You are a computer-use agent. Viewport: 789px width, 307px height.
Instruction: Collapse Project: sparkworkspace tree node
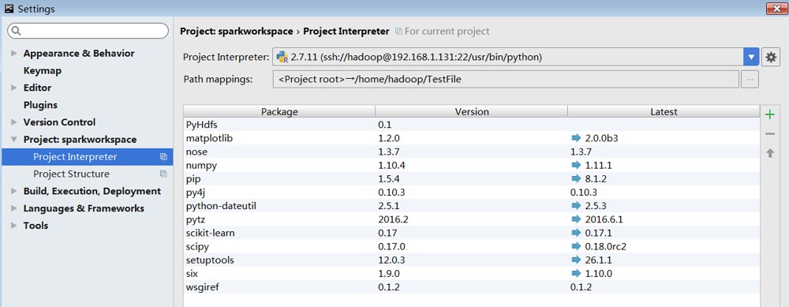[13, 140]
